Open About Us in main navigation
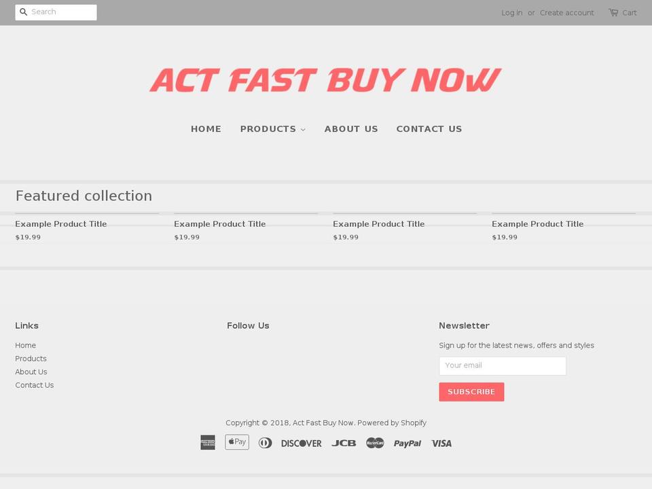The image size is (652, 489). click(x=351, y=129)
